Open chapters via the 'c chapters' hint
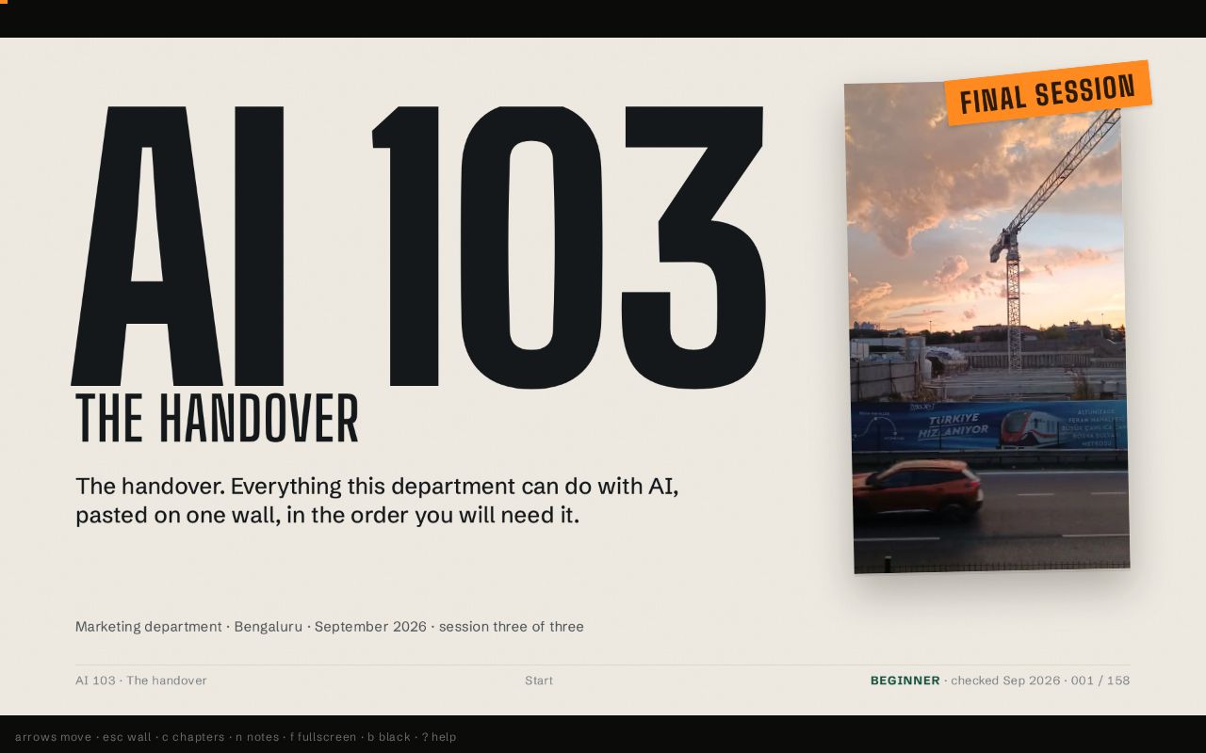The height and width of the screenshot is (753, 1206). [193, 737]
